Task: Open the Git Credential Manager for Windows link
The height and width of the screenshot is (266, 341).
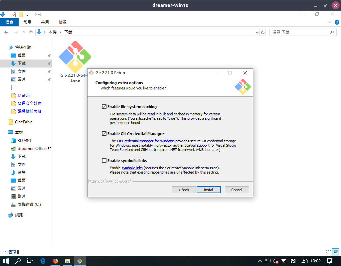Action: click(x=145, y=141)
